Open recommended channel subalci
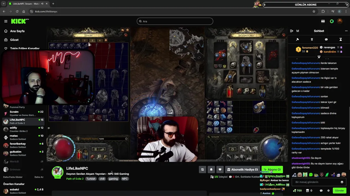The width and height of the screenshot is (350, 196). click(23, 191)
